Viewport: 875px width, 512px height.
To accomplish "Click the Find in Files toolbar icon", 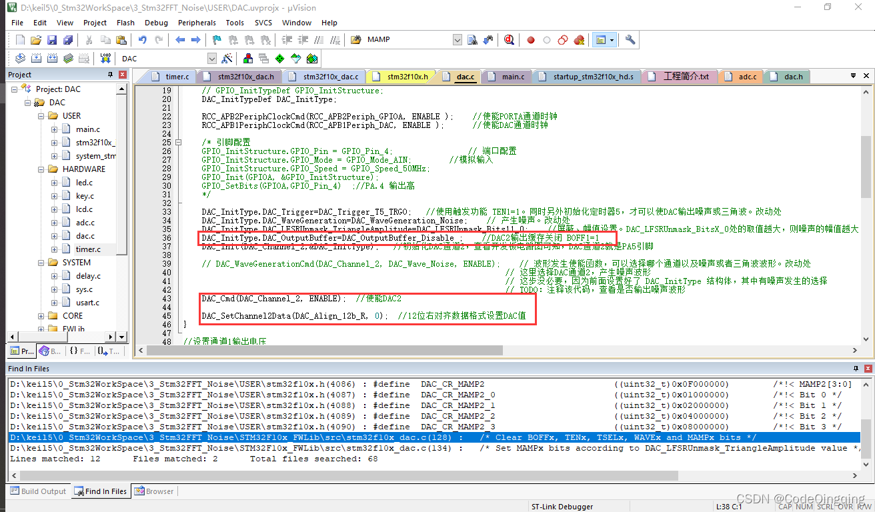I will coord(355,40).
